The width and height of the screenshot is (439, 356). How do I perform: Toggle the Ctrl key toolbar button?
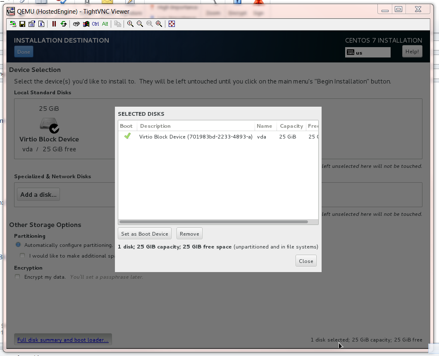click(95, 24)
